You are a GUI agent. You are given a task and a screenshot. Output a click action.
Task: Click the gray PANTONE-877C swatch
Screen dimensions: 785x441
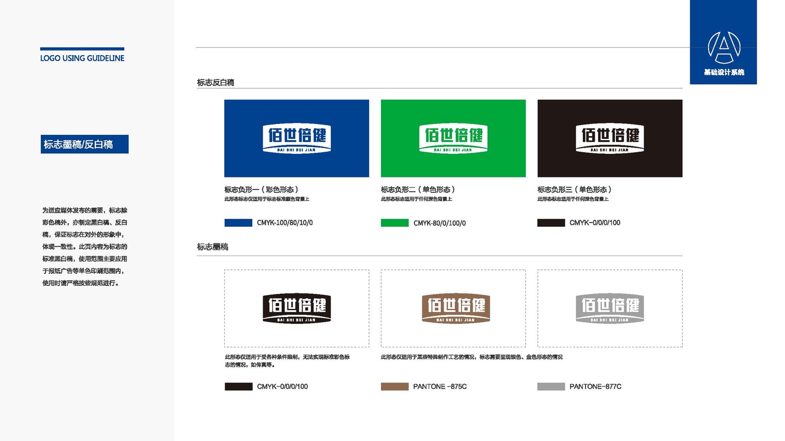(551, 387)
